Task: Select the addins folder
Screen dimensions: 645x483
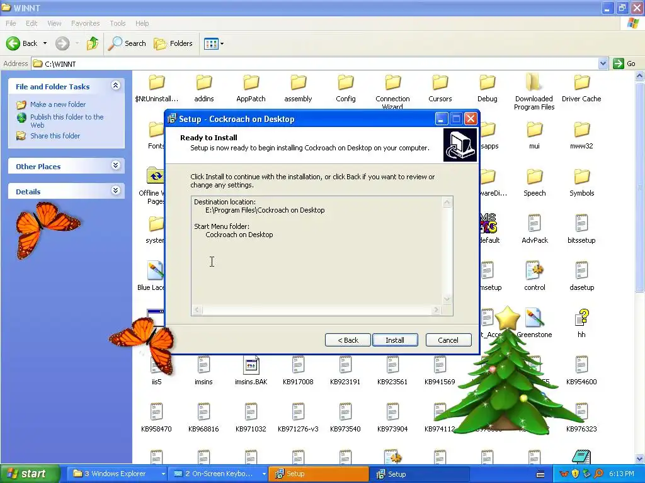Action: pyautogui.click(x=203, y=88)
